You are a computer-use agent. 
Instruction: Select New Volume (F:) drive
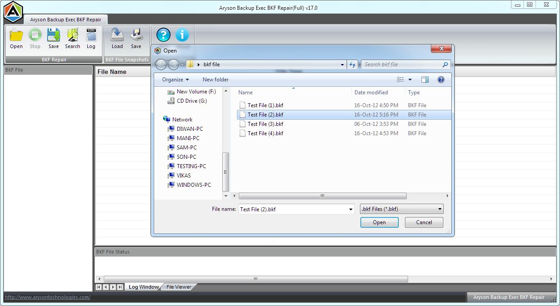[192, 92]
